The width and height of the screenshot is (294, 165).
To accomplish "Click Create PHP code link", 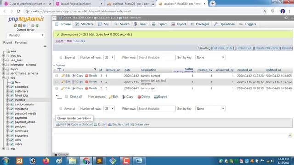I will (x=267, y=48).
